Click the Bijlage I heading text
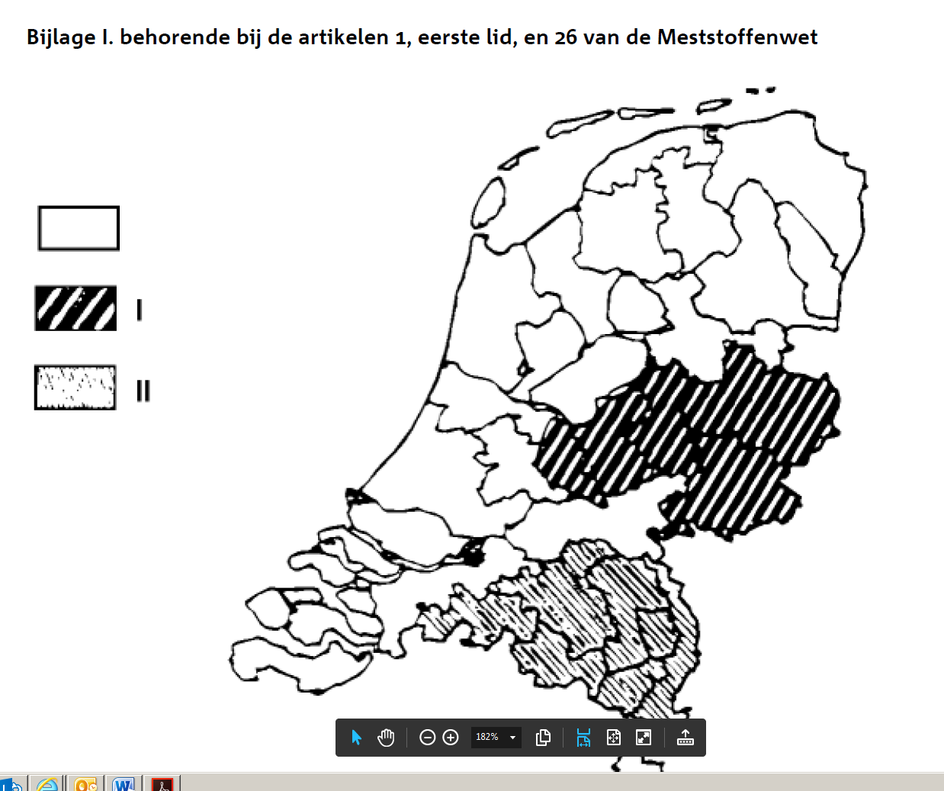Screen dimensions: 944x791 422,37
